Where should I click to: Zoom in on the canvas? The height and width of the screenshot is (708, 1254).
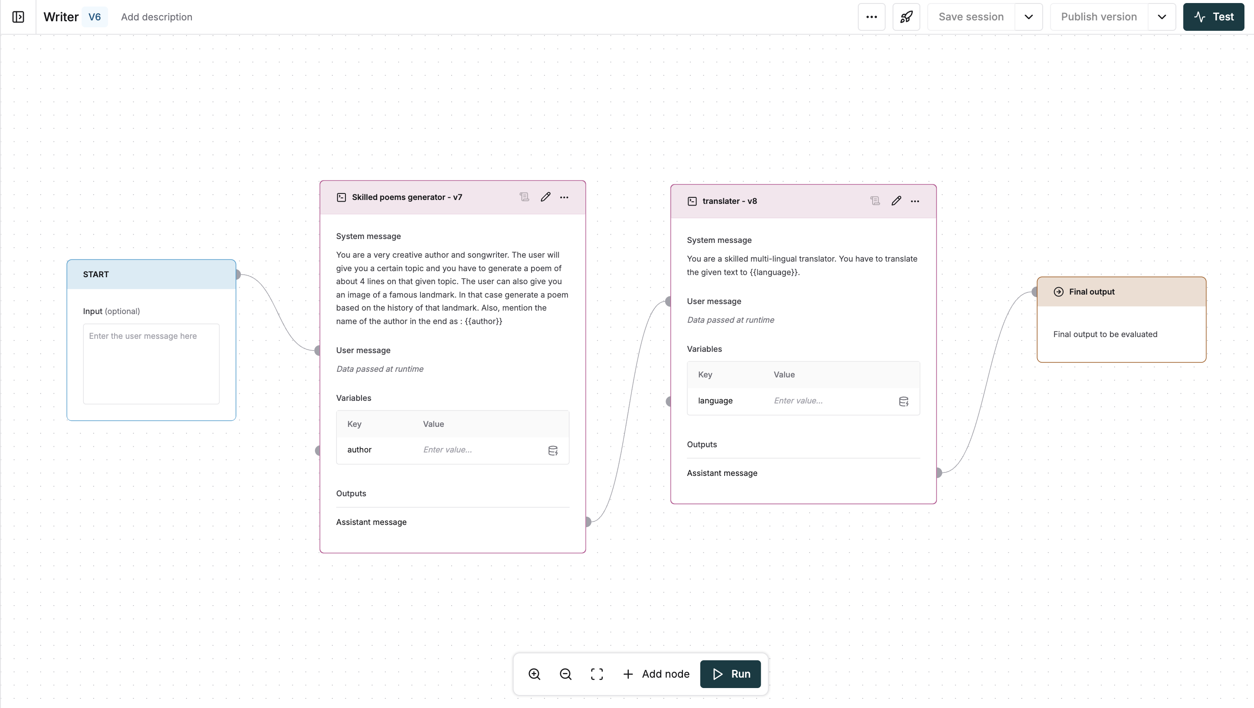(534, 674)
